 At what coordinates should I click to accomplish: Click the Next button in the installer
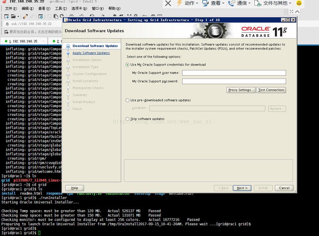242,188
